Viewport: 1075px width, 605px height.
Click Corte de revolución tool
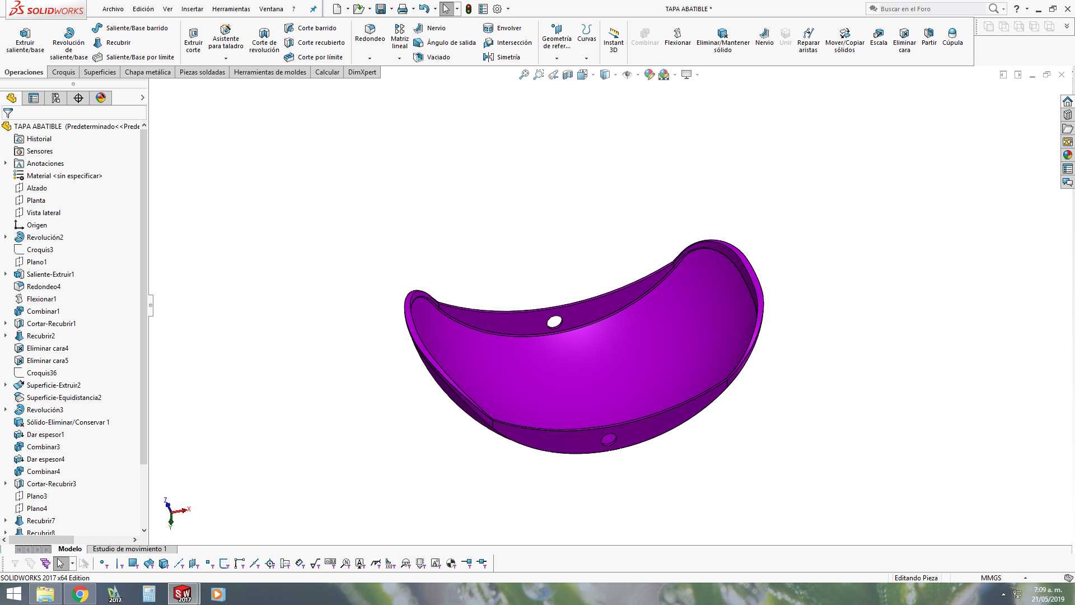264,40
